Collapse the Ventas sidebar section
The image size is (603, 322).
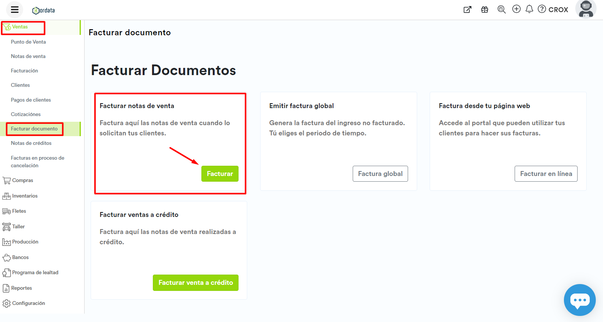[x=20, y=27]
